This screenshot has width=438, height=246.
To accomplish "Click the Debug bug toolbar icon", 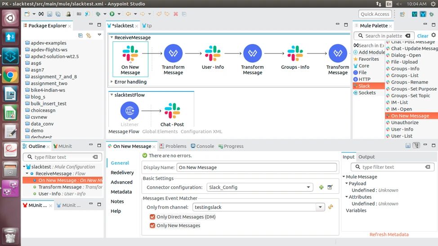I will [x=98, y=14].
